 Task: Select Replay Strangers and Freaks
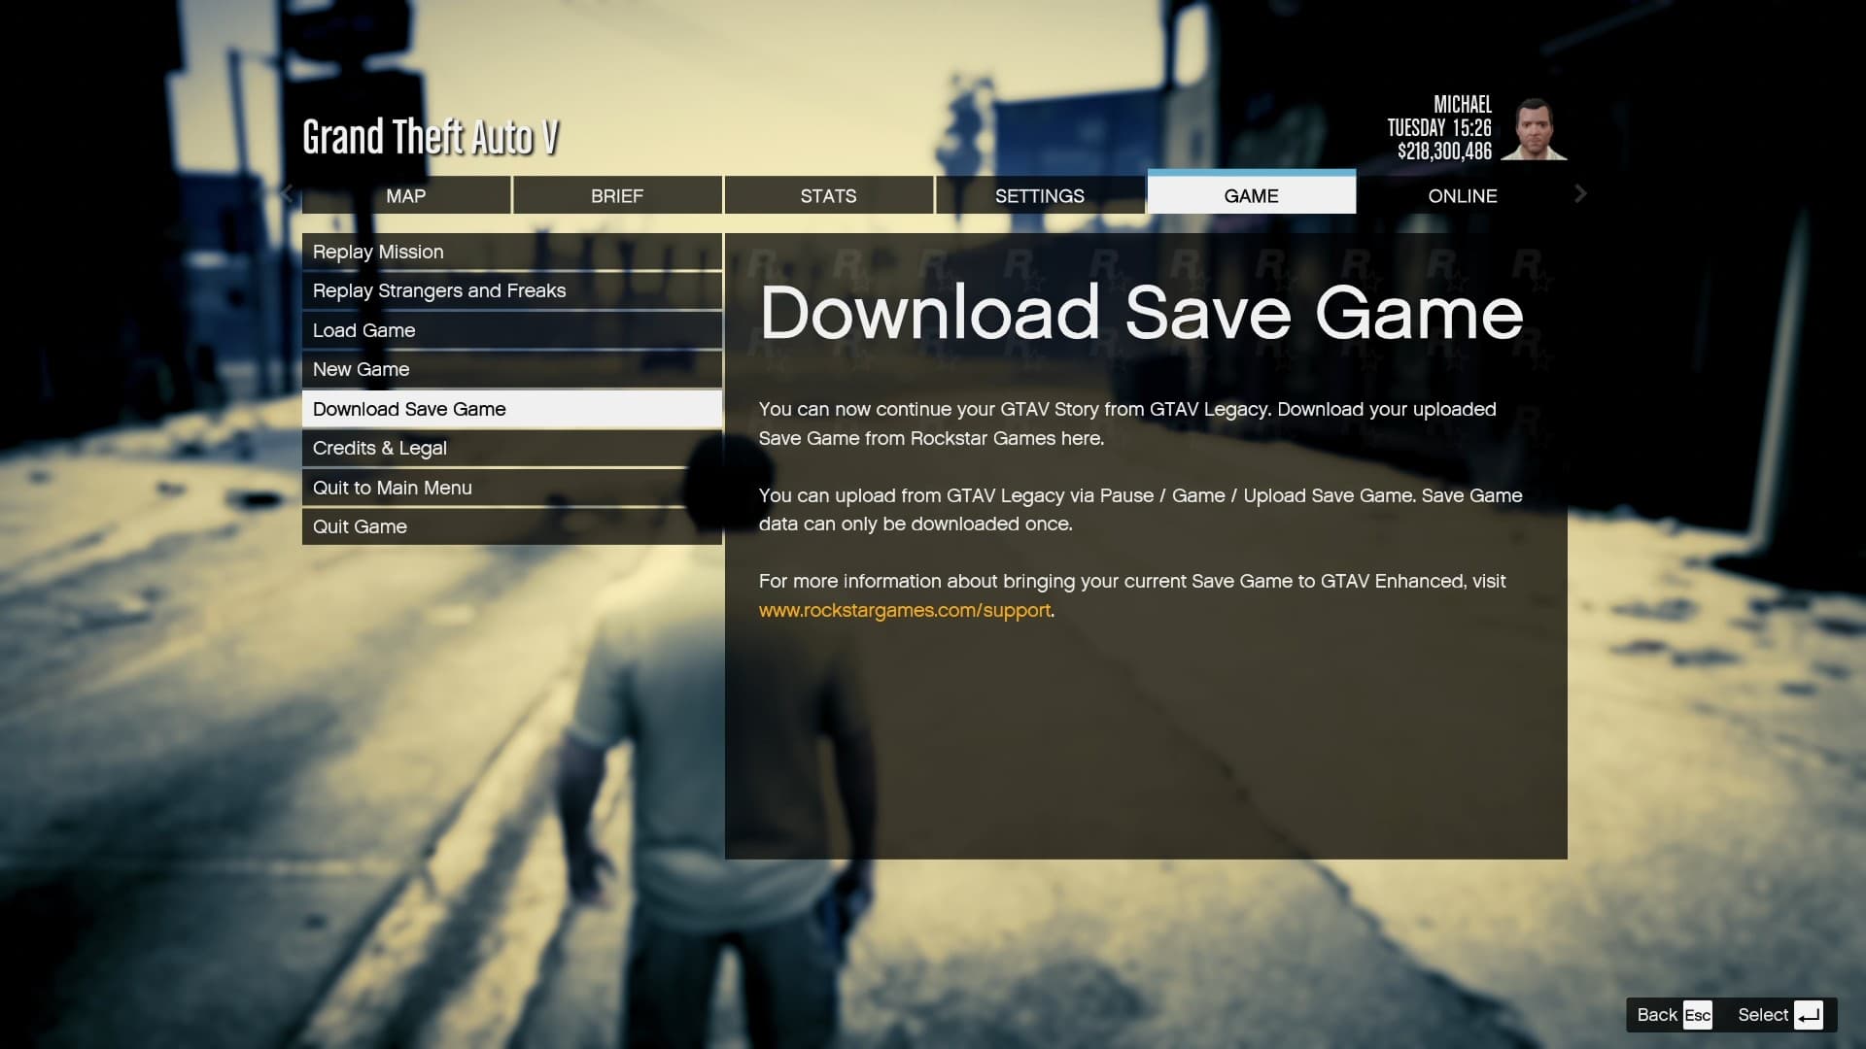pos(511,290)
